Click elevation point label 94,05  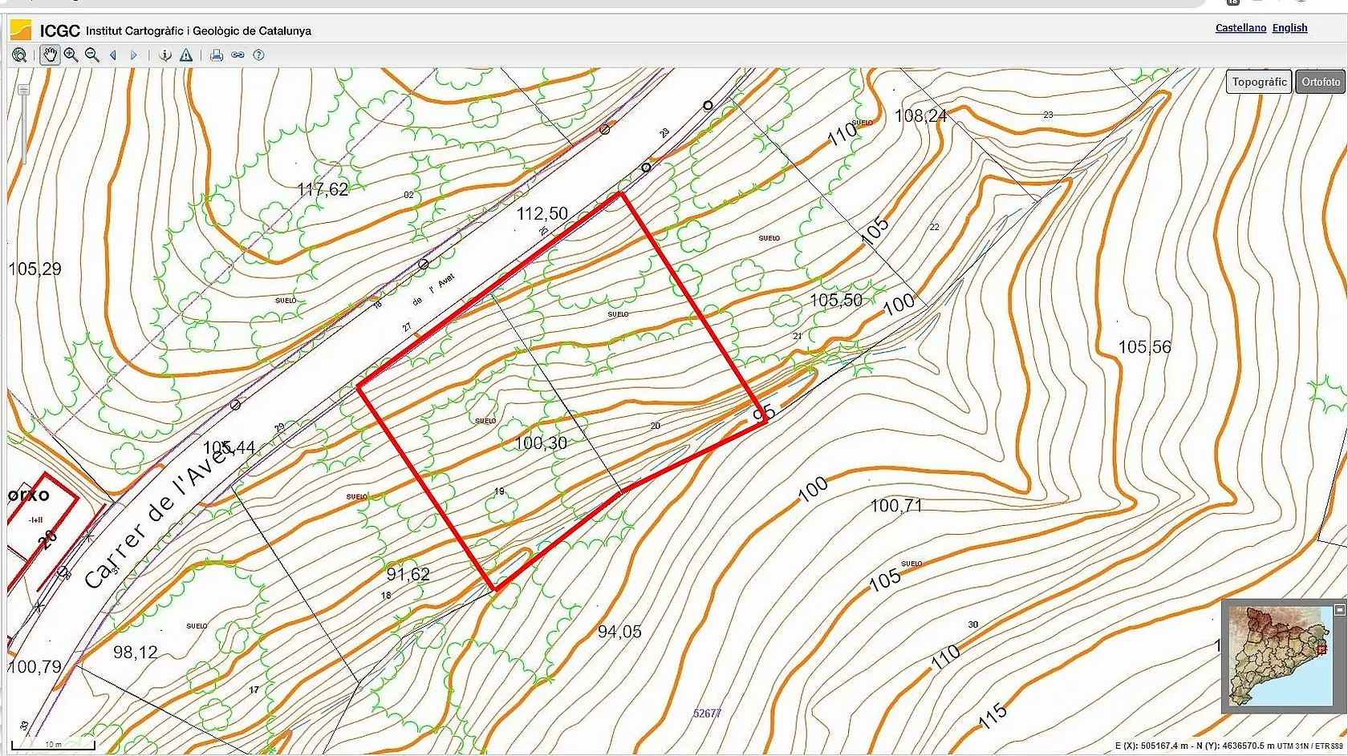click(619, 632)
